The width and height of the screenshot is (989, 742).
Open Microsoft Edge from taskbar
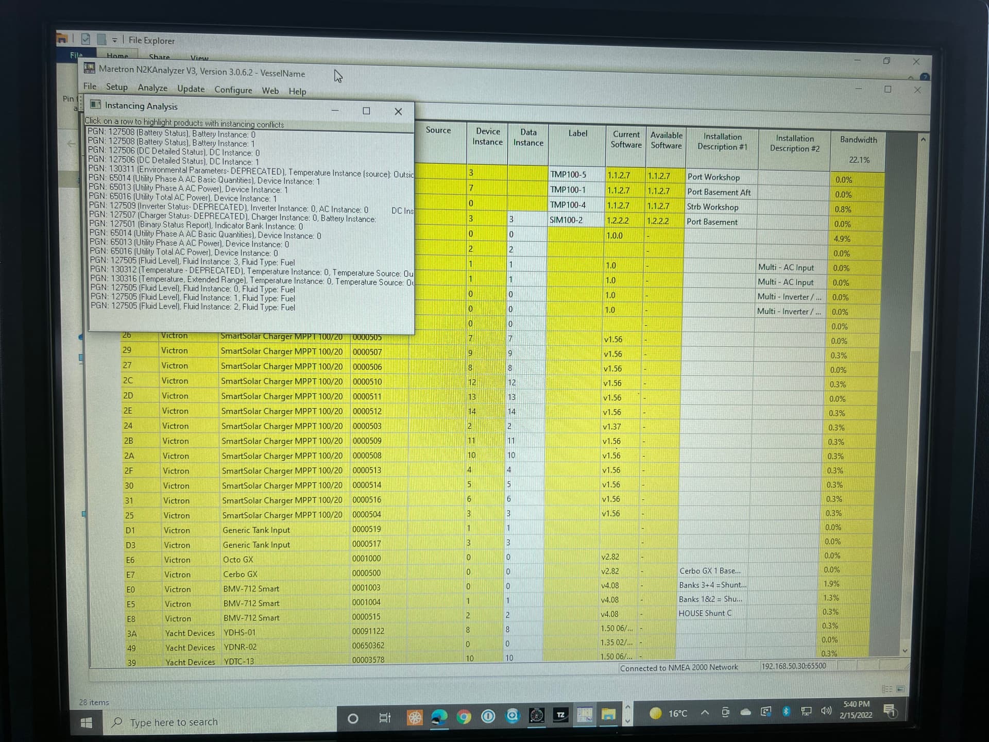click(x=439, y=717)
